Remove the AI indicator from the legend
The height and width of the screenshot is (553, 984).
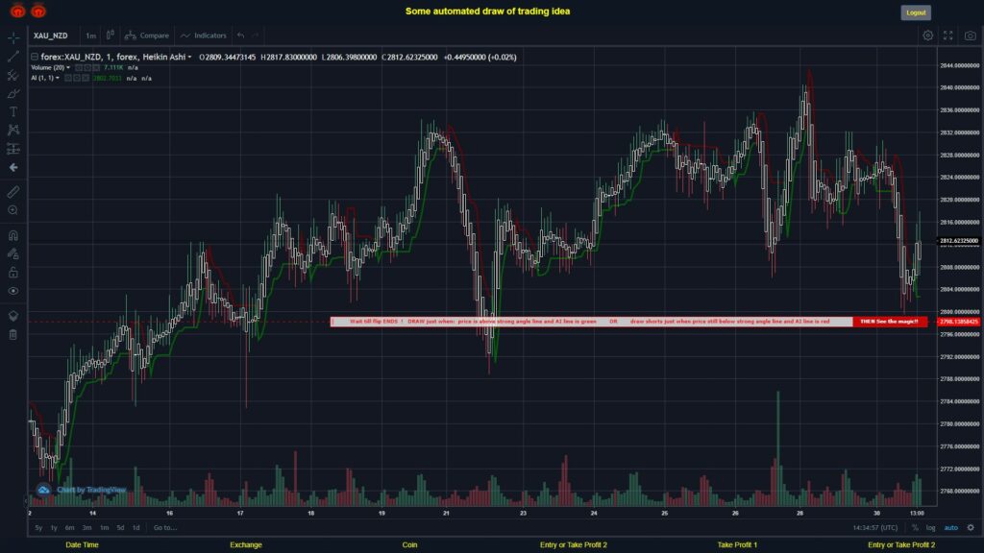(86, 79)
